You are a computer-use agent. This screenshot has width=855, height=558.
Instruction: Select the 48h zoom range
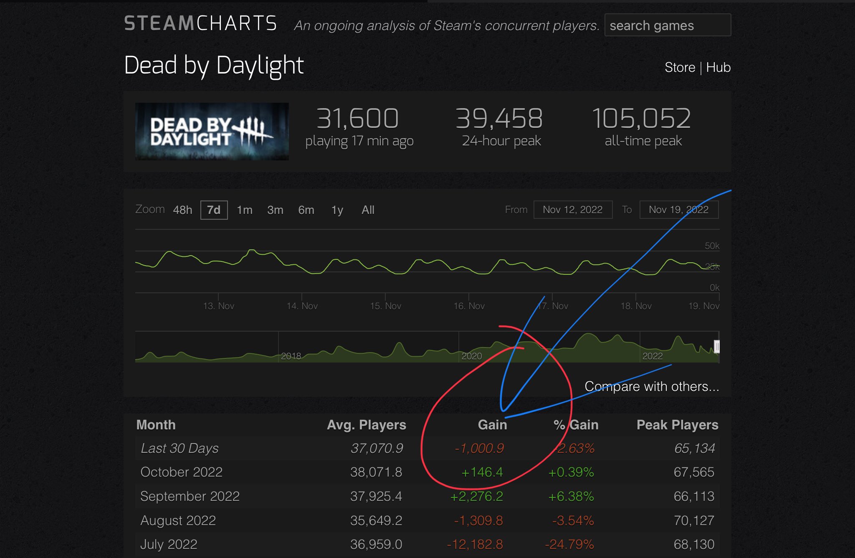click(x=182, y=210)
